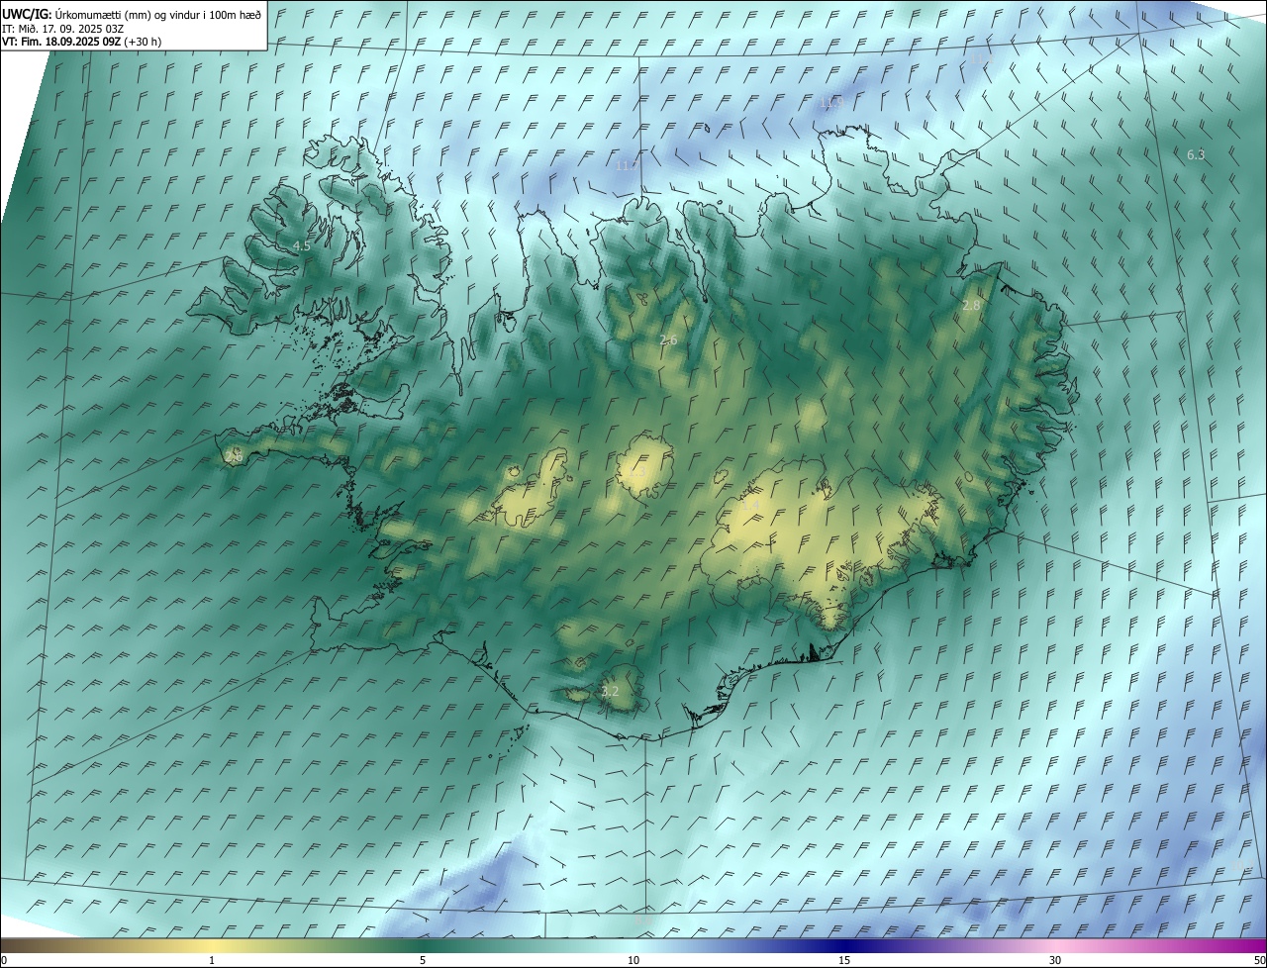This screenshot has width=1267, height=968.
Task: Click the 50 tick on the color scale
Action: click(x=1258, y=960)
